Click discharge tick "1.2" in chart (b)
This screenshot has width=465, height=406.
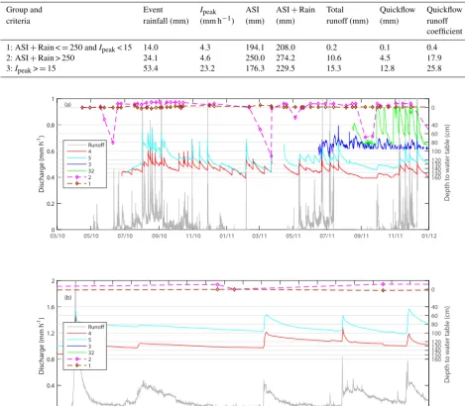pyautogui.click(x=51, y=333)
